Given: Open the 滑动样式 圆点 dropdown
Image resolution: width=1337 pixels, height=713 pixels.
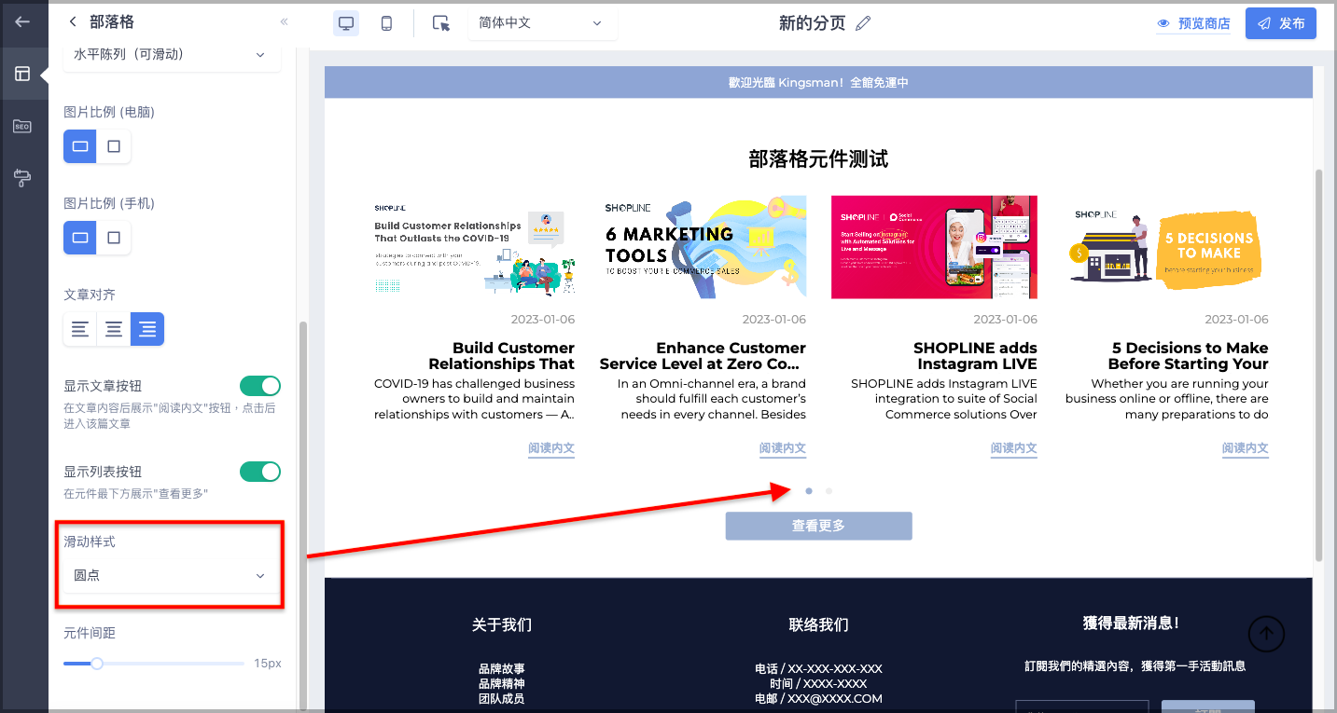Looking at the screenshot, I should click(172, 576).
